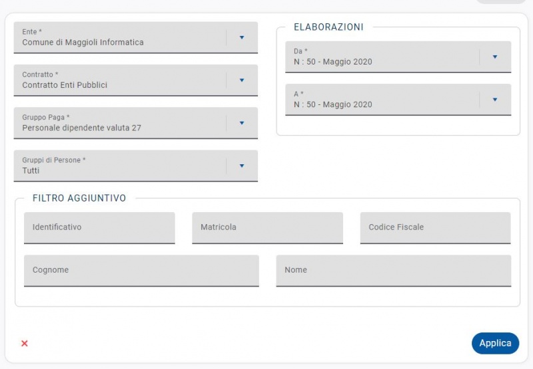Screen dimensions: 533x369
Task: Select the Codice Fiscale text field
Action: (435, 227)
